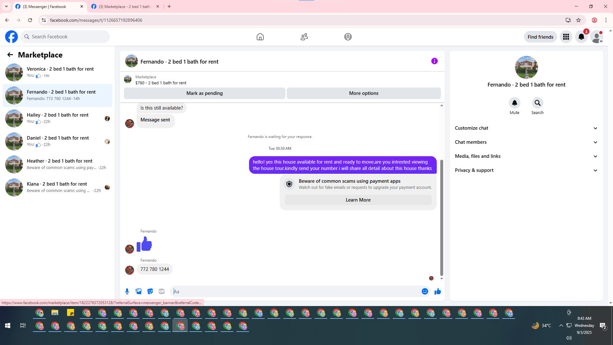
Task: Open the Chrome profile icon
Action: (594, 20)
